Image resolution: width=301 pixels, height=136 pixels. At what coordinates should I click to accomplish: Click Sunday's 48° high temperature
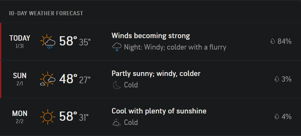coord(68,79)
